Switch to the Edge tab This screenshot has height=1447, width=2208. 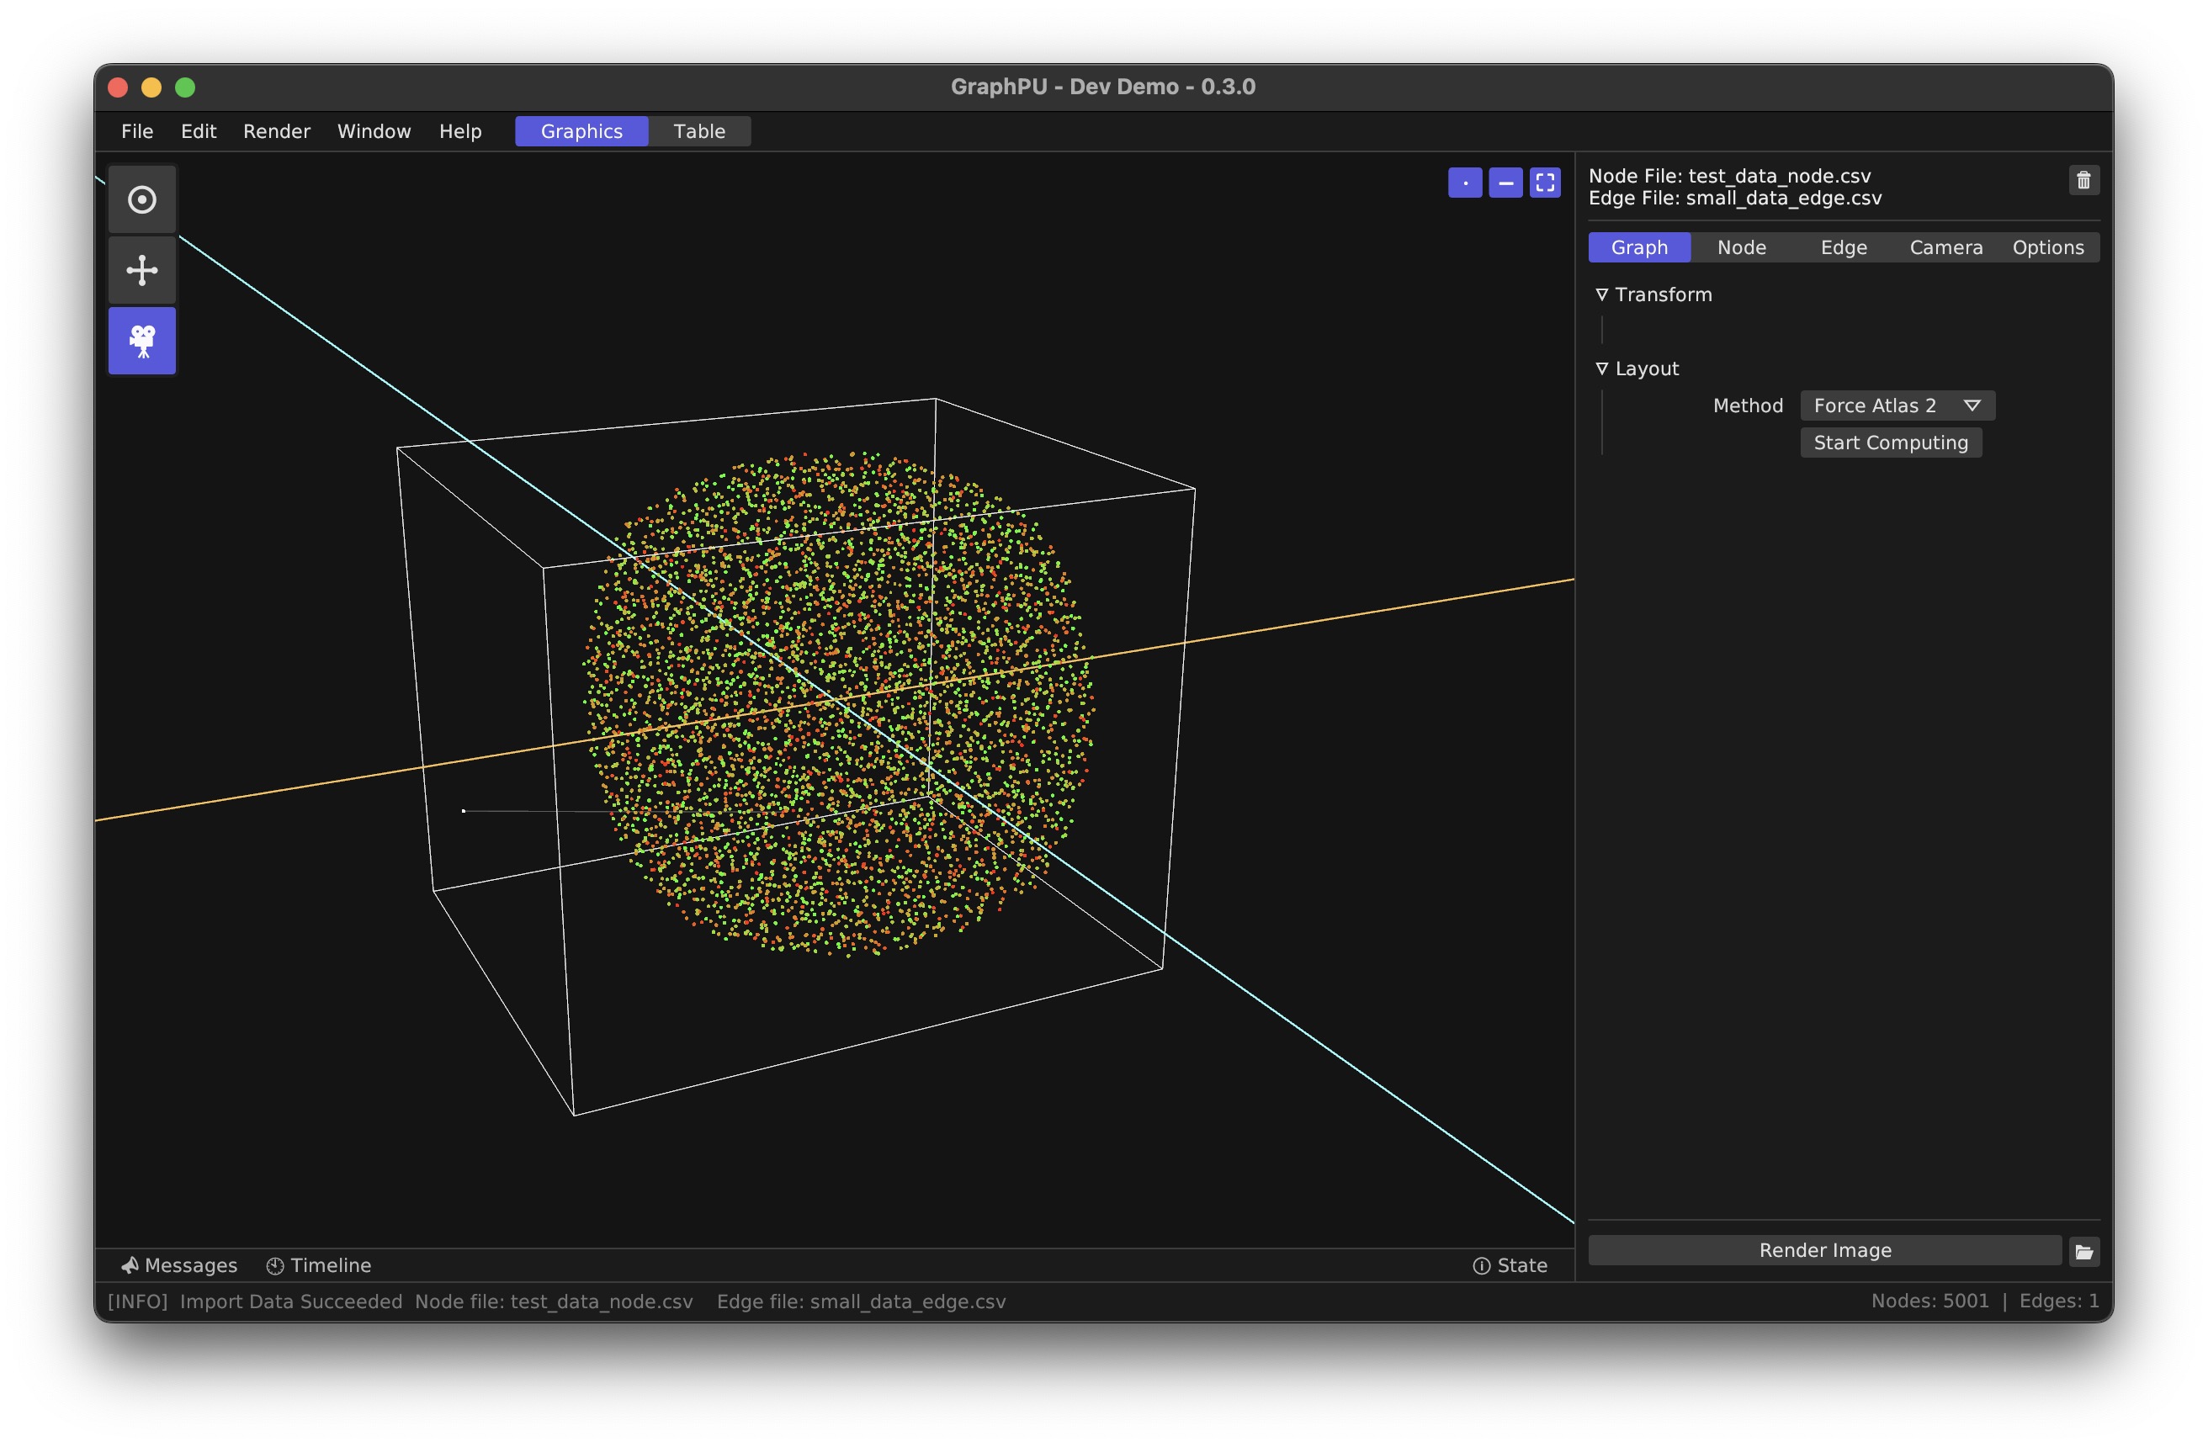click(1841, 246)
